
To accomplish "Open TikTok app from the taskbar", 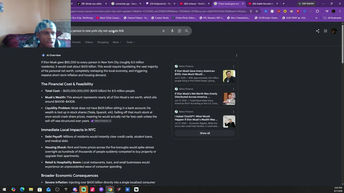I will point(92,190).
